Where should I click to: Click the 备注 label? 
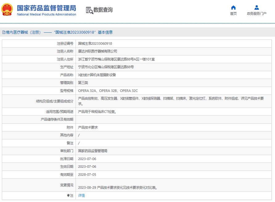[70, 143]
